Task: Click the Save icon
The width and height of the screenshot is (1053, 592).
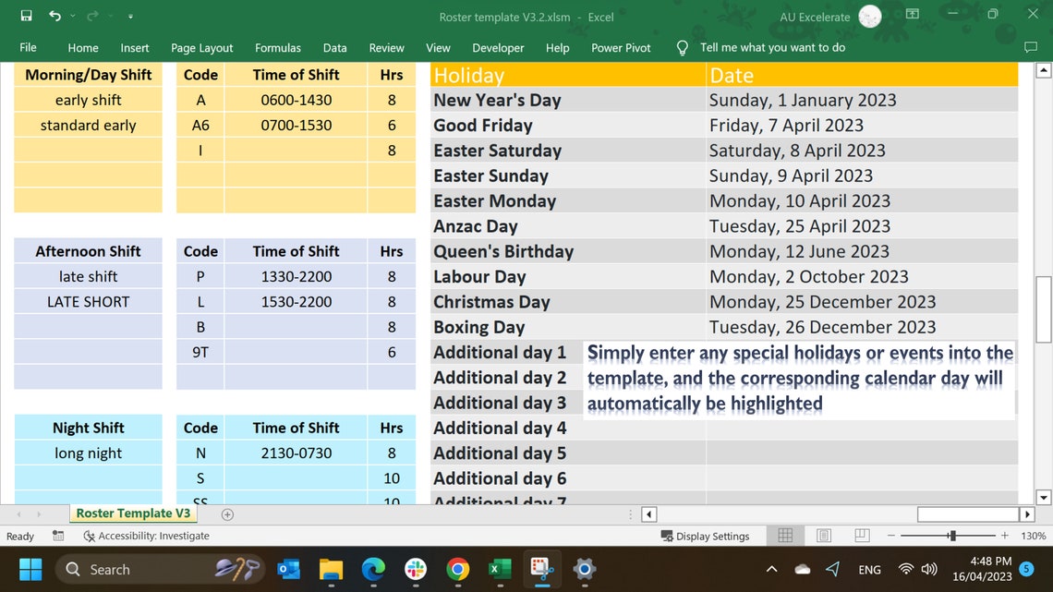Action: [25, 16]
